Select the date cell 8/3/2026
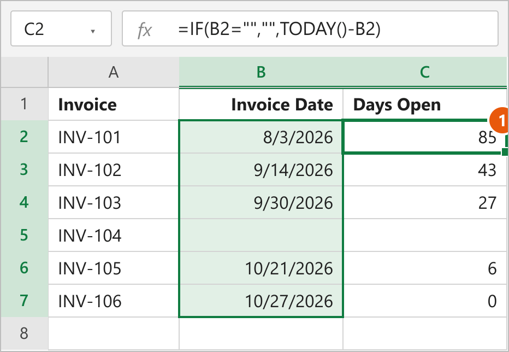The width and height of the screenshot is (509, 352). click(x=261, y=137)
